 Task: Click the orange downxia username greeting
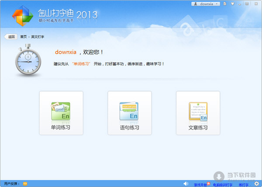[65, 52]
